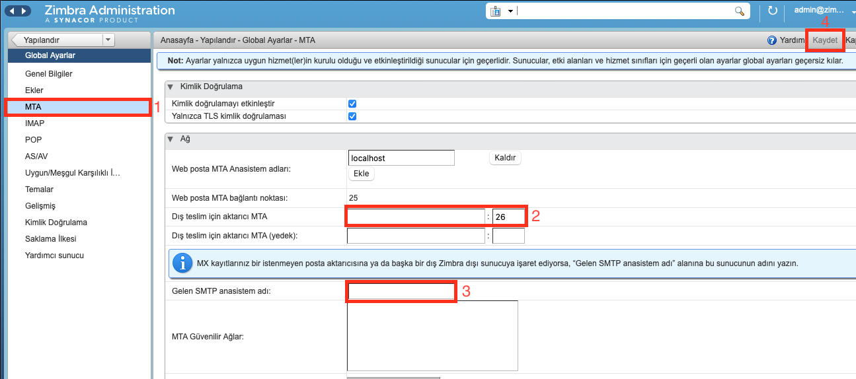Click Dış teslim için aktarıcı MTA host field

416,216
